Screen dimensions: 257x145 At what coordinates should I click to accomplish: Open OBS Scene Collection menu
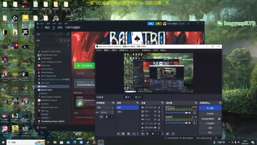tap(146, 50)
